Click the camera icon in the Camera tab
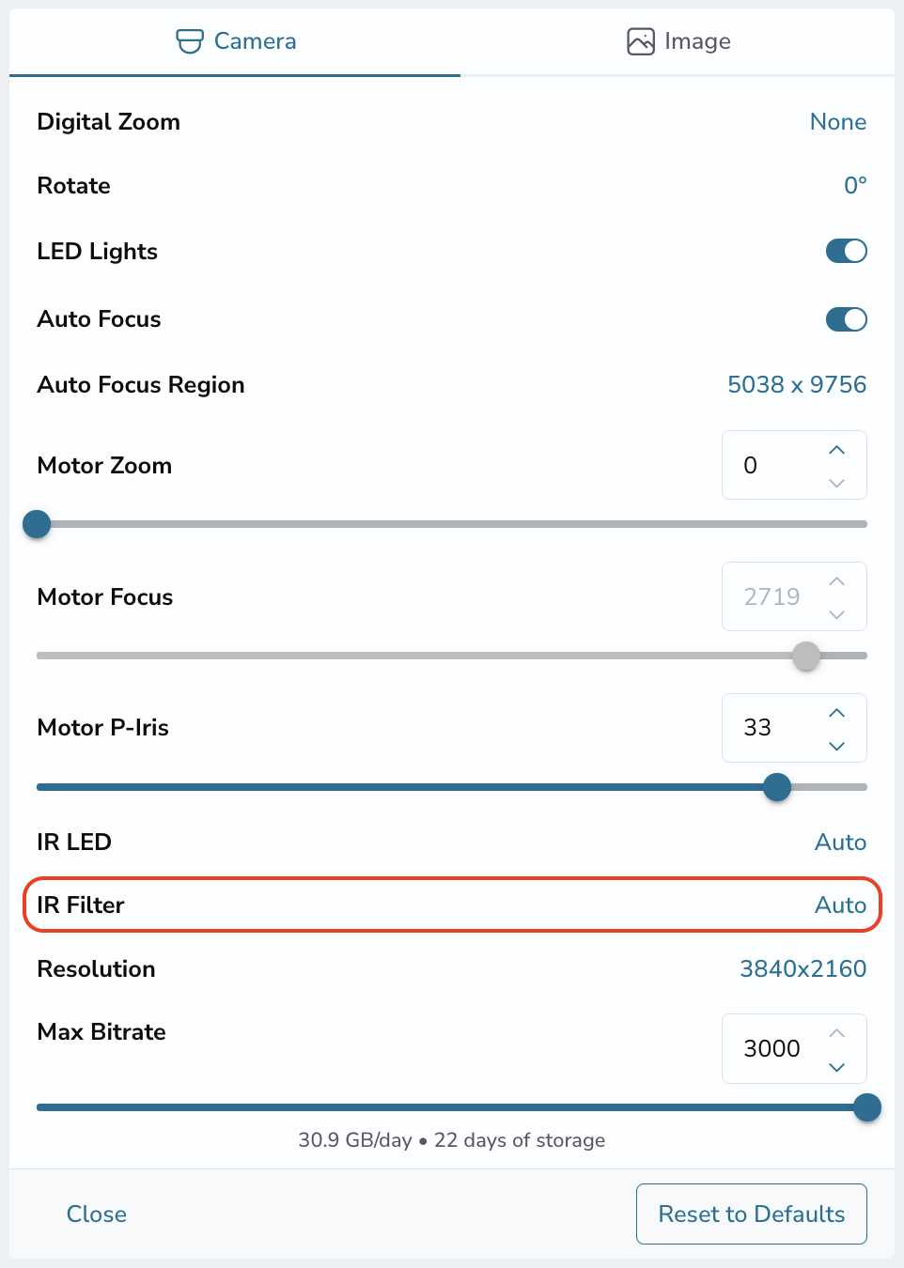The height and width of the screenshot is (1268, 904). tap(190, 41)
